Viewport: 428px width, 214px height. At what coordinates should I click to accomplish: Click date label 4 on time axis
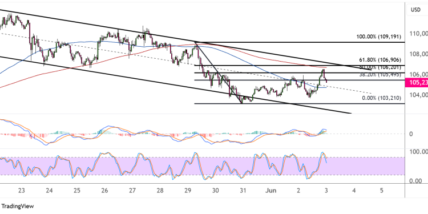click(354, 191)
